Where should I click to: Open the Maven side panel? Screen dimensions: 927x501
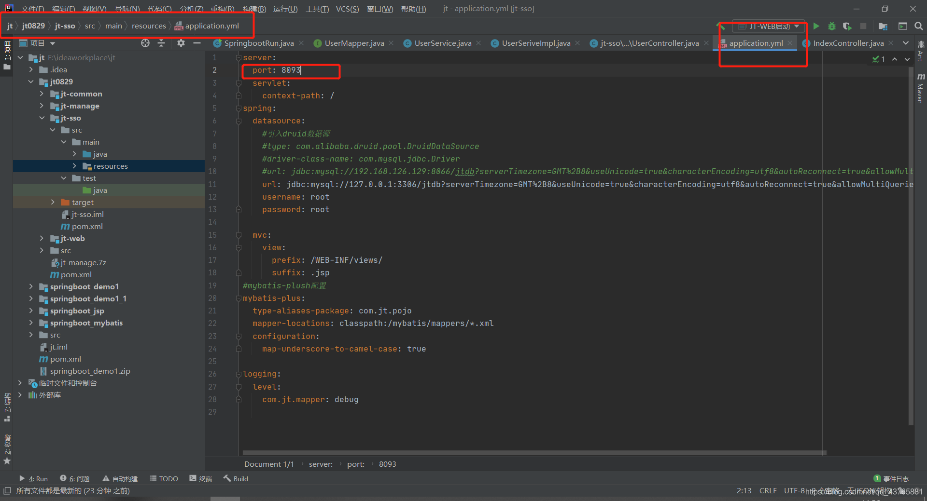920,89
